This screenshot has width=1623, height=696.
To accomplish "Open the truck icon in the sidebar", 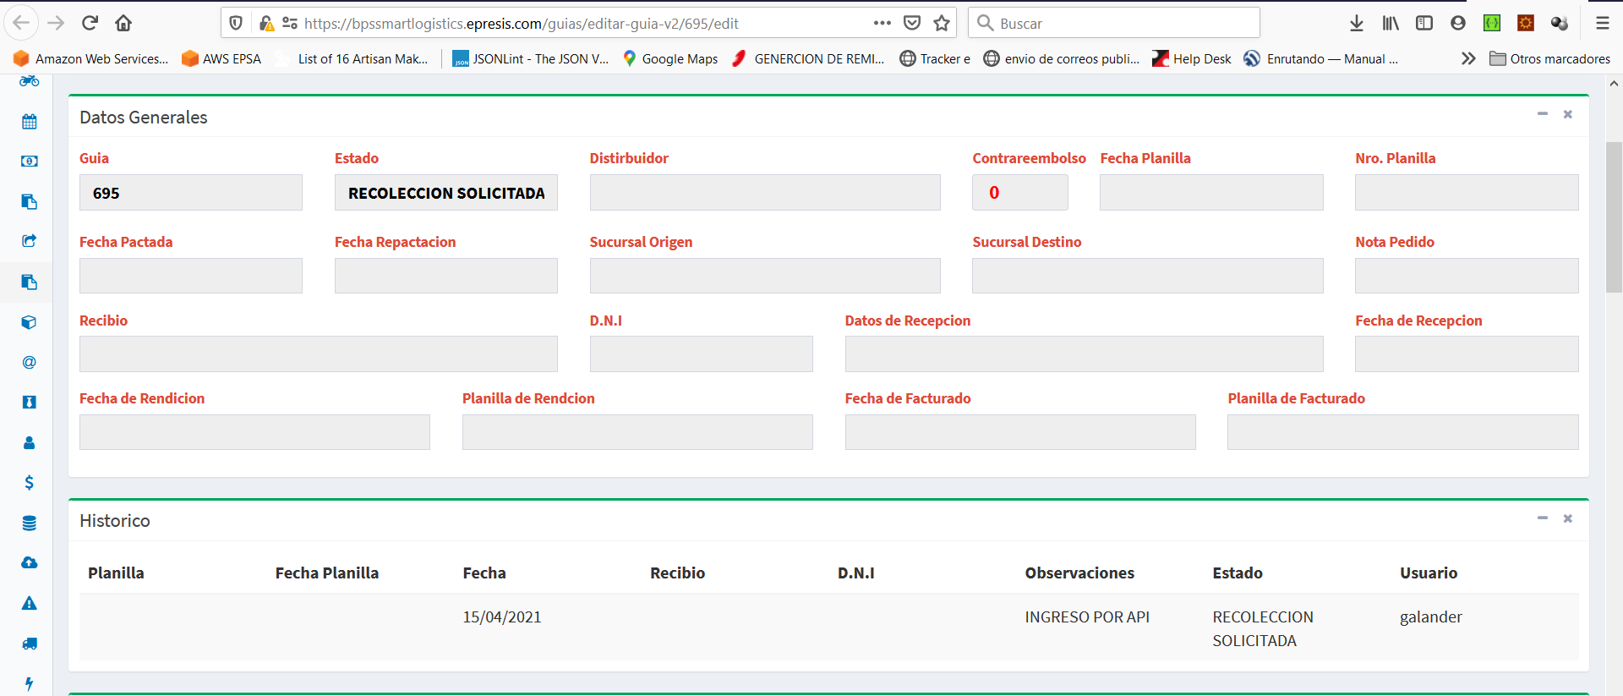I will coord(30,644).
